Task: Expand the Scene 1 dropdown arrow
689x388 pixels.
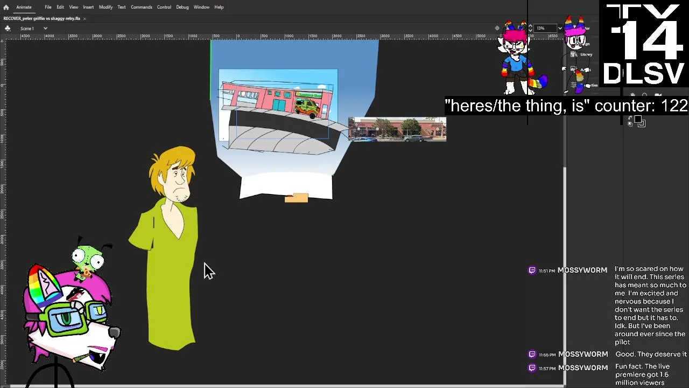Action: click(45, 28)
